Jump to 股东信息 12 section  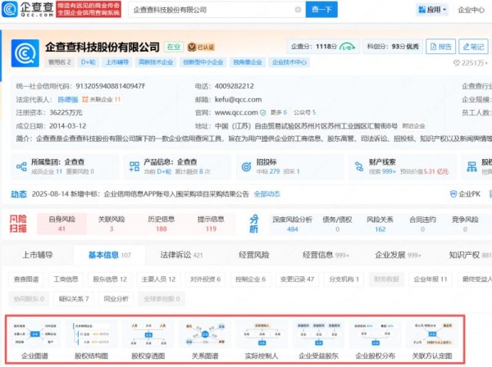(x=110, y=279)
